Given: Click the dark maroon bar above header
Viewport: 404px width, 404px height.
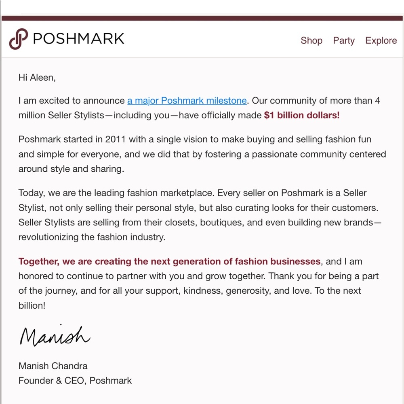Looking at the screenshot, I should (x=202, y=18).
